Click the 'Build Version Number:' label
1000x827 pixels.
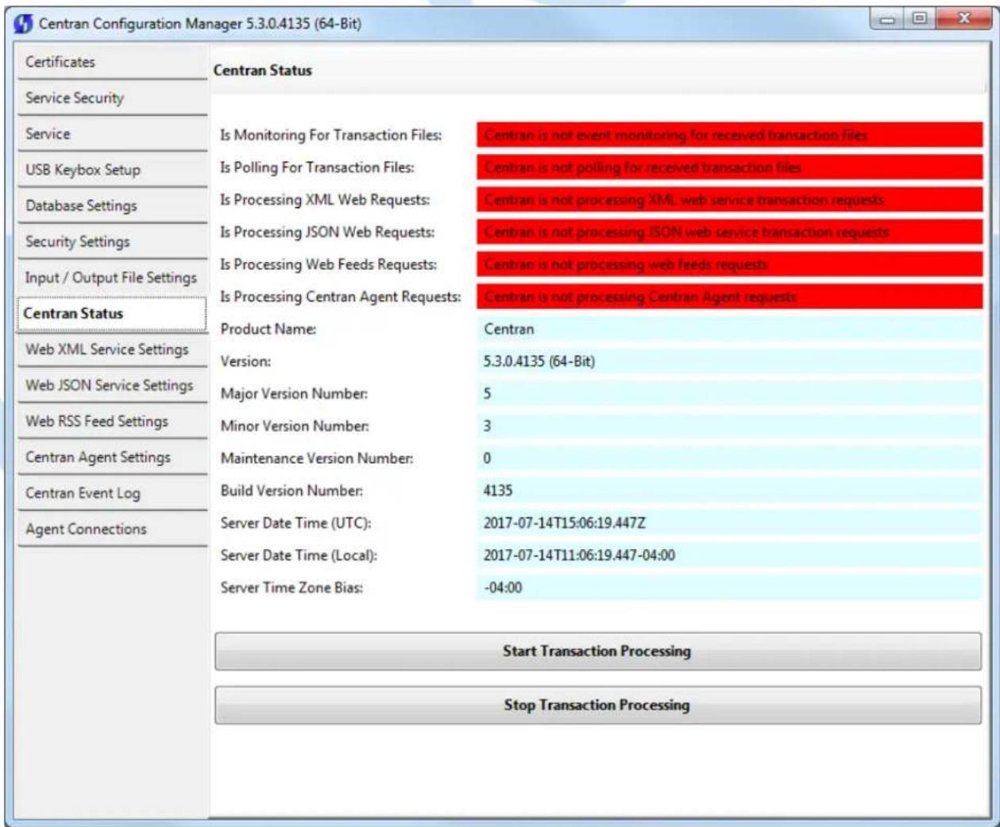click(x=292, y=490)
